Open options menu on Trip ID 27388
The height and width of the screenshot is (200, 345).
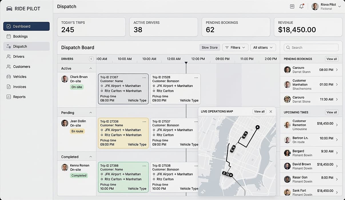[144, 166]
